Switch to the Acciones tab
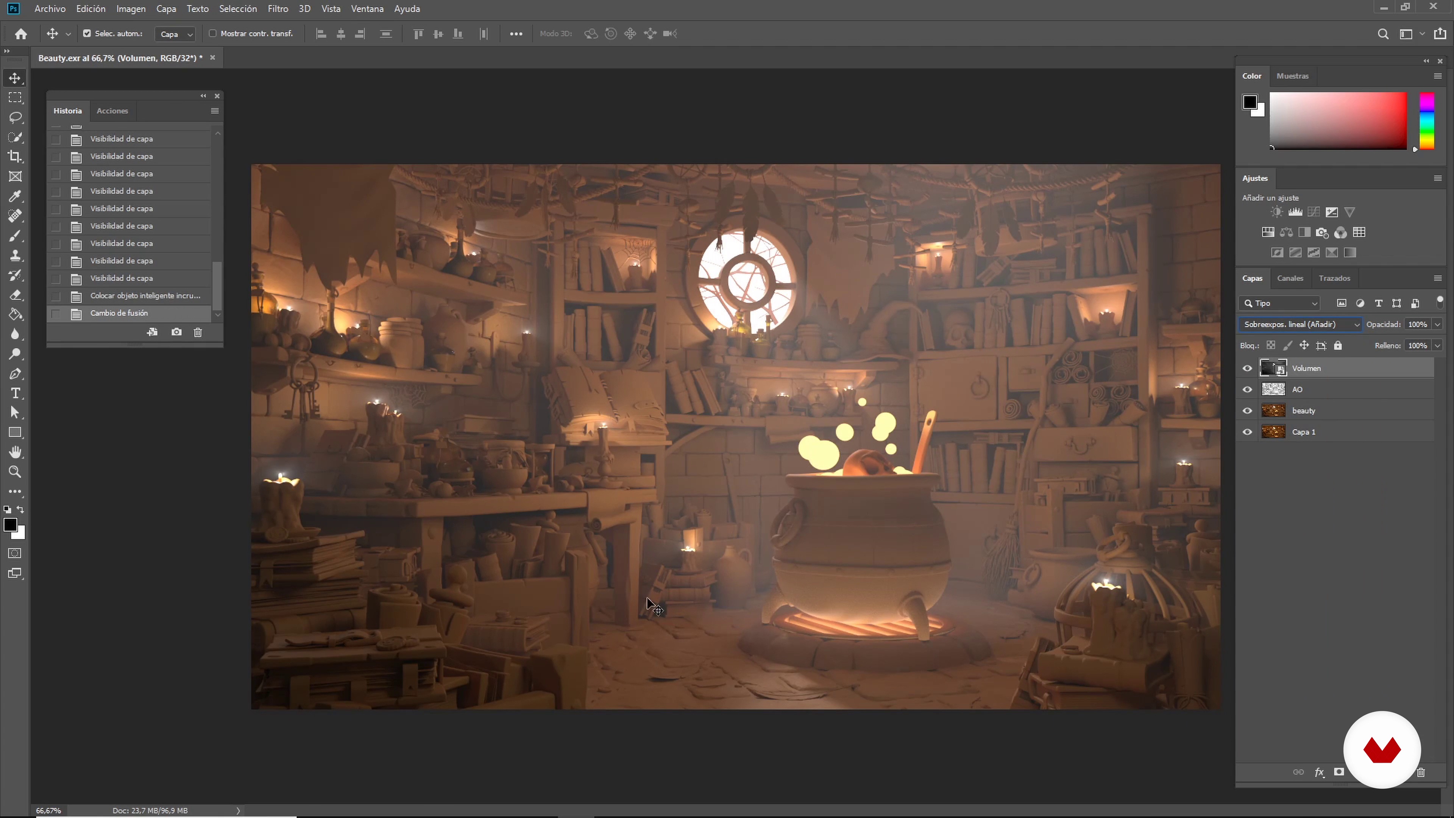 (x=112, y=111)
